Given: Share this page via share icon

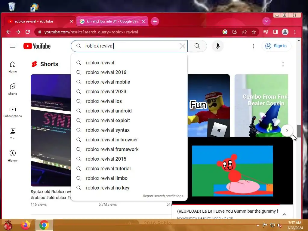Looking at the screenshot, I should click(244, 32).
